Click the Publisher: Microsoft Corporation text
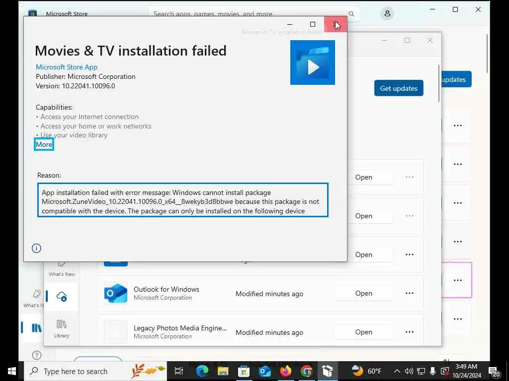 click(x=85, y=76)
